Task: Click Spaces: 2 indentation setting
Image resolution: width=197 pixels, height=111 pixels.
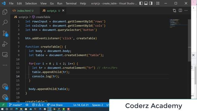Action: click(98, 105)
